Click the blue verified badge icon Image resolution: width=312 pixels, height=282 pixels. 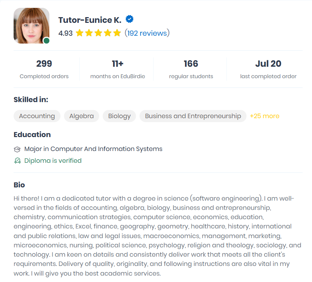129,19
